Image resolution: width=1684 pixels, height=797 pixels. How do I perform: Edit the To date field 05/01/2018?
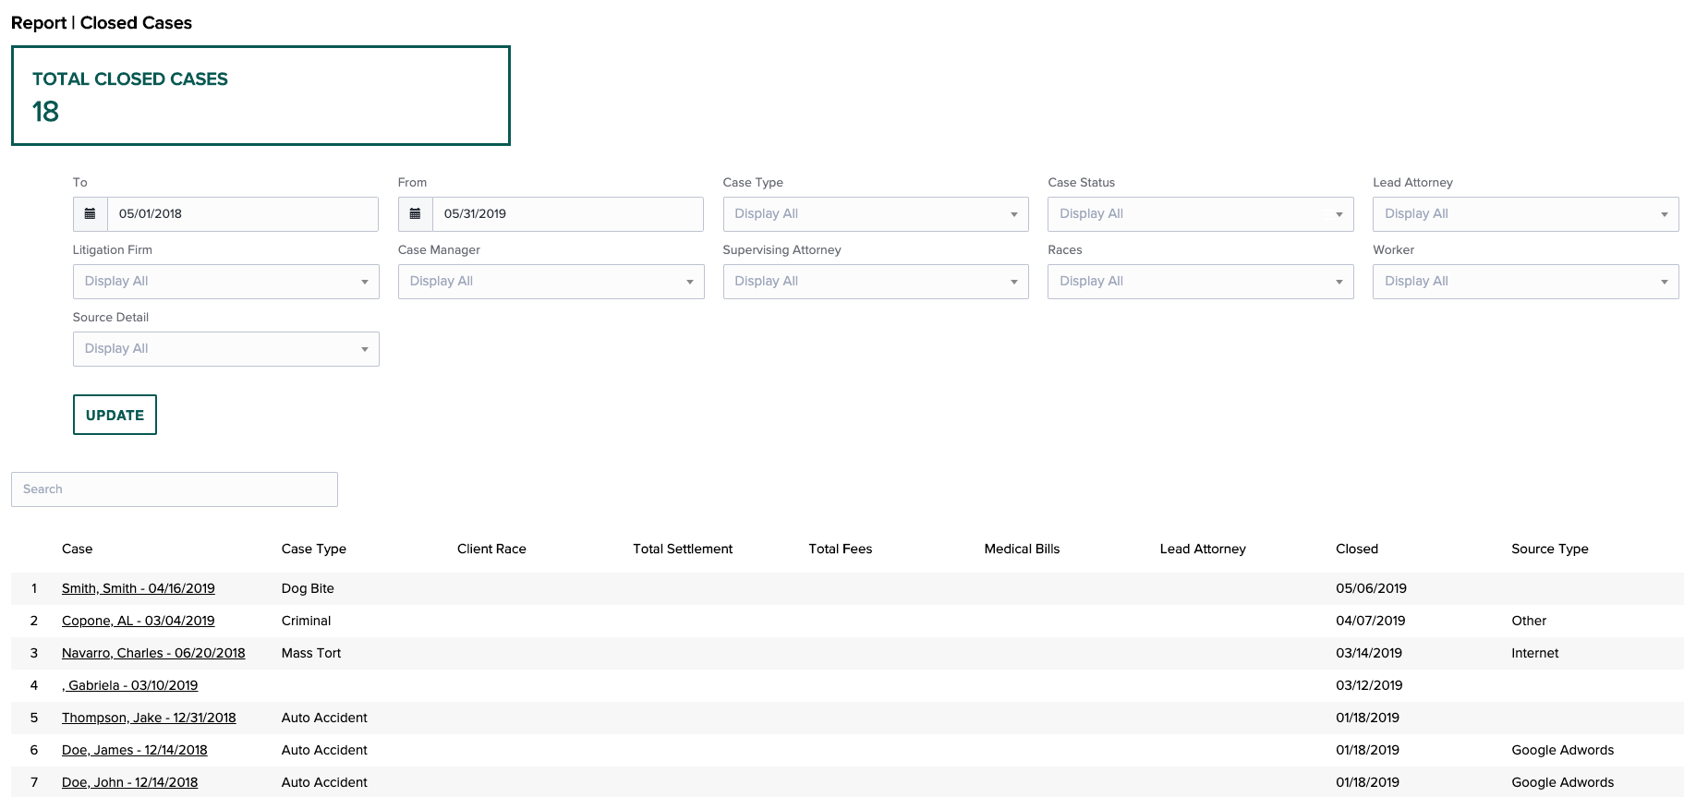pos(243,214)
